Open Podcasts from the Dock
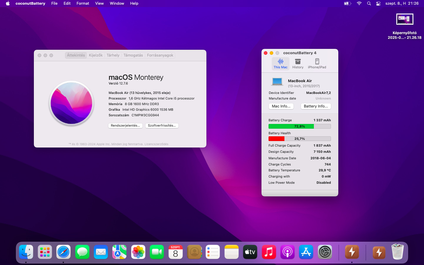424x265 pixels. coord(288,252)
